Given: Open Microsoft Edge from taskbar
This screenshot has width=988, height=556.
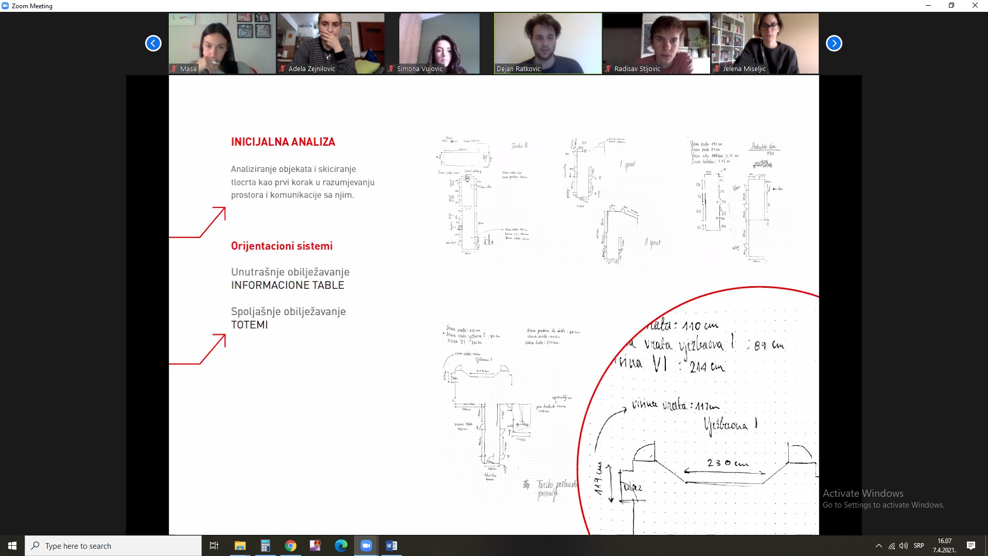Looking at the screenshot, I should click(x=341, y=546).
